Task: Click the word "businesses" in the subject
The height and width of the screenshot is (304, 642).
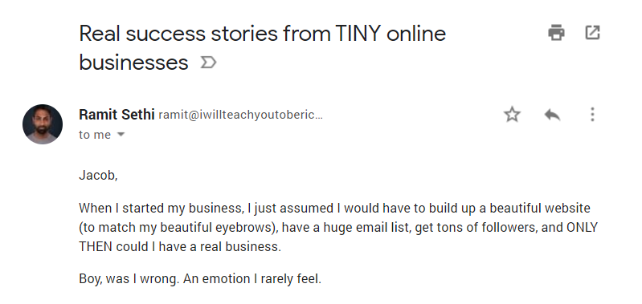Action: click(x=133, y=63)
